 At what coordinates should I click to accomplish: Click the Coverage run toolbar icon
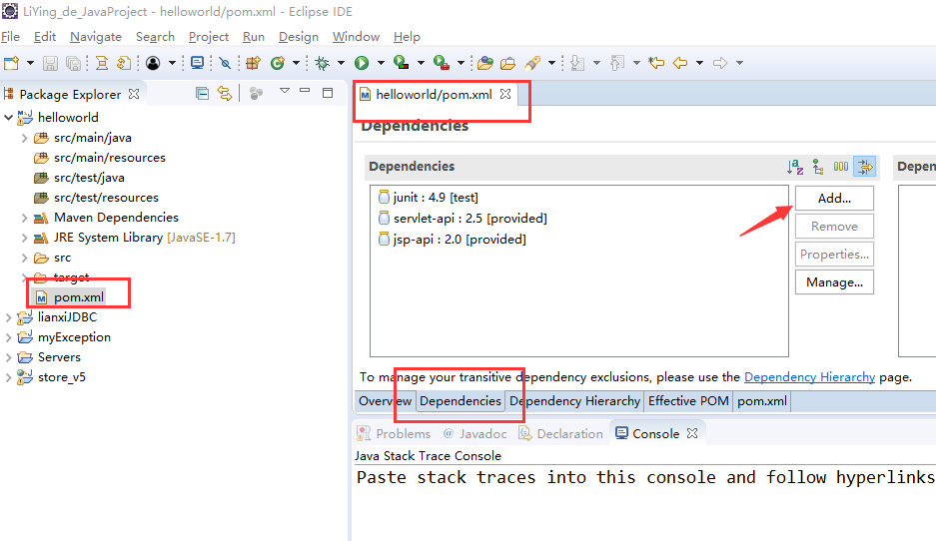click(x=402, y=62)
